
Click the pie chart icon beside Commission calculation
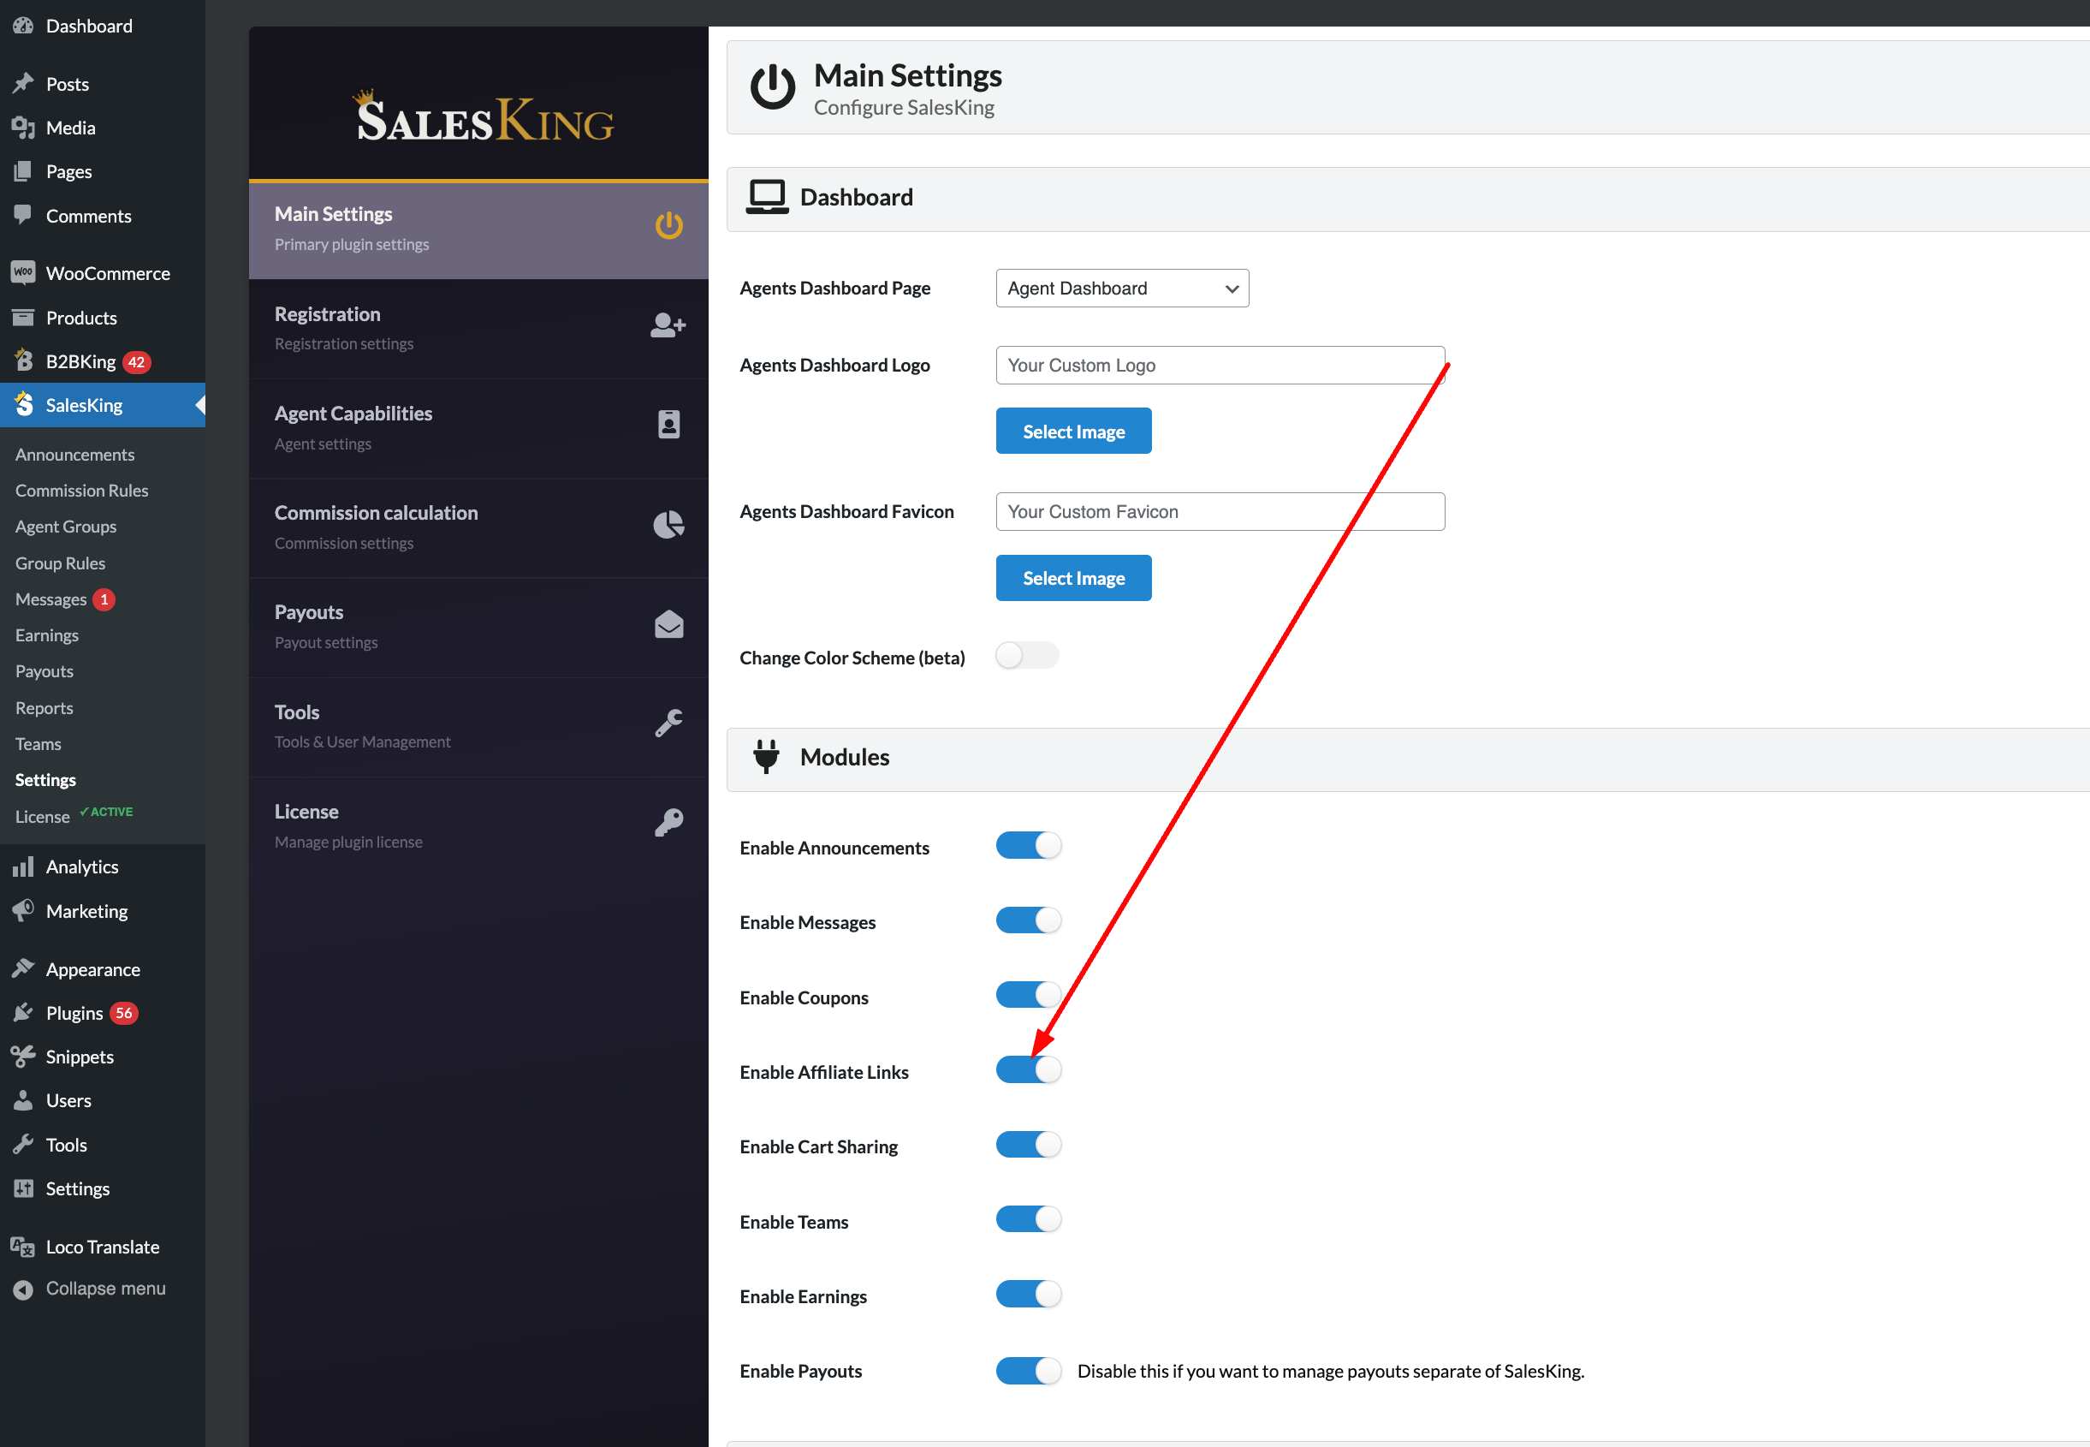(669, 524)
